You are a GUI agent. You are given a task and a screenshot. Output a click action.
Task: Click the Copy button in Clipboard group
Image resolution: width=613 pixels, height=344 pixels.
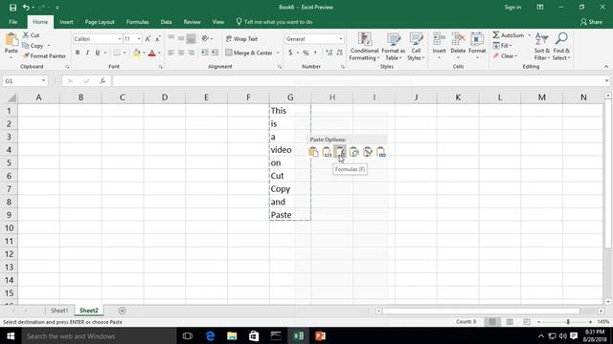click(x=34, y=46)
